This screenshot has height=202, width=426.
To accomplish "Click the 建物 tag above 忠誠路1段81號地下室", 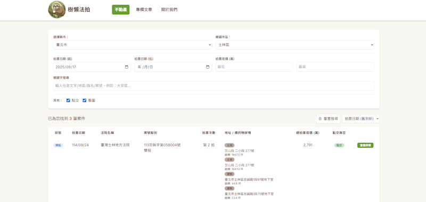I will point(230,174).
